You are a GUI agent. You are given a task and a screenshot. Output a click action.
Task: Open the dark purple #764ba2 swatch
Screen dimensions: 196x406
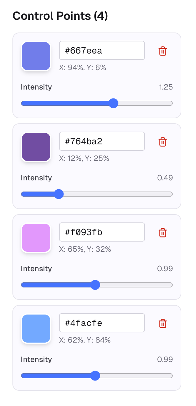click(36, 147)
